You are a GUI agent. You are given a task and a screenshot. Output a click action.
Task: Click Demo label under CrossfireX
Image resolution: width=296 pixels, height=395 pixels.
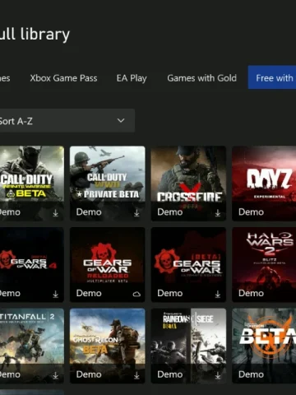[170, 212]
